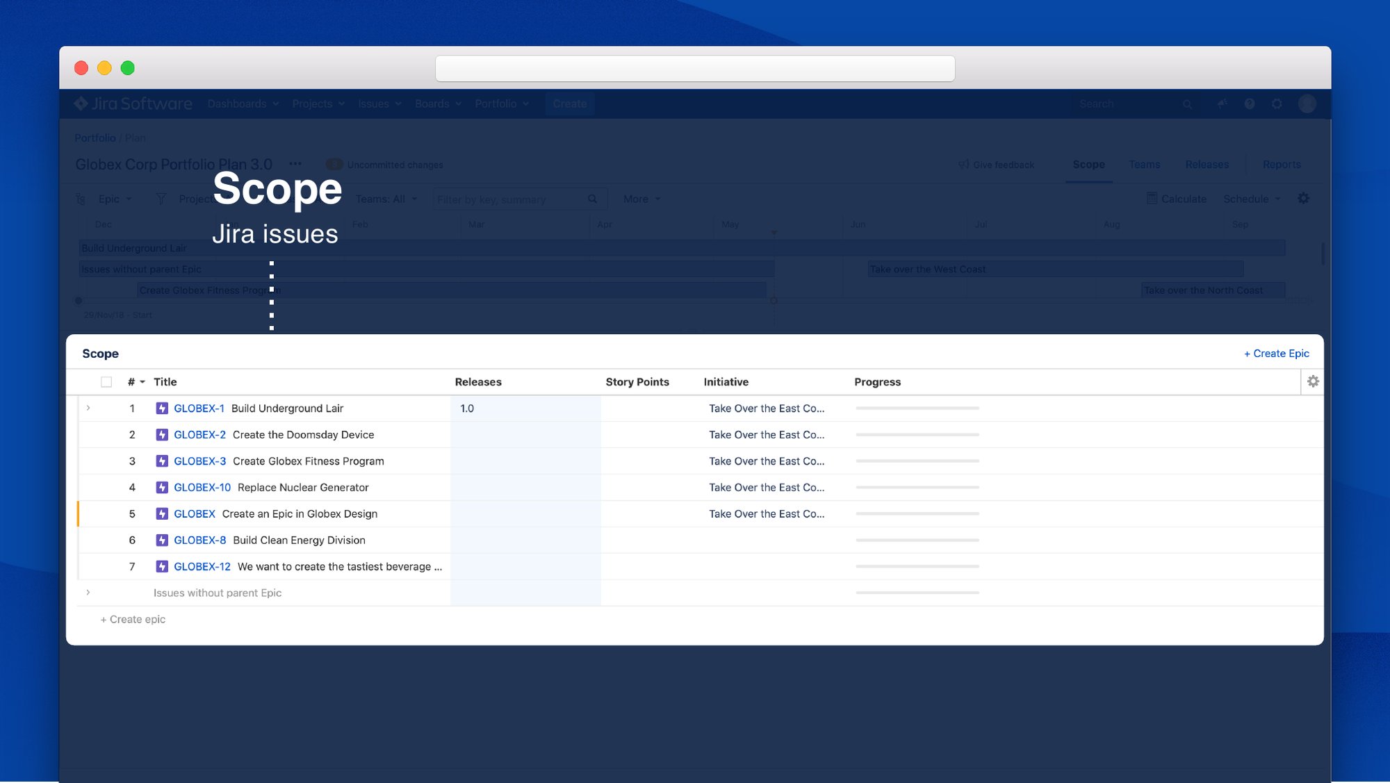Viewport: 1390px width, 783px height.
Task: Click the filter funnel icon
Action: pos(161,199)
